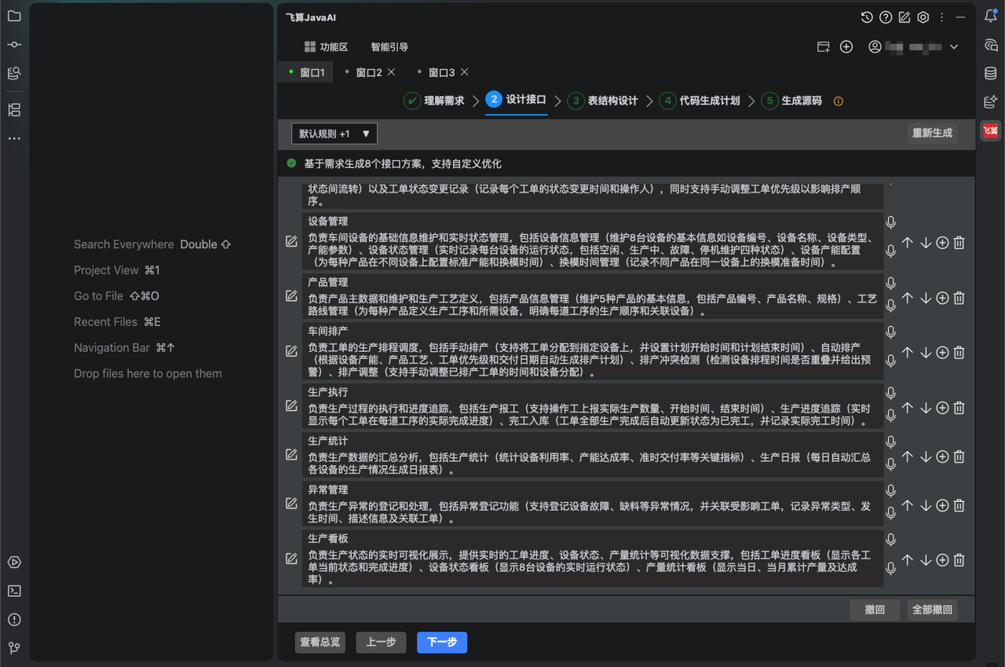Delete the 生产执行 row with trash icon
Image resolution: width=1005 pixels, height=667 pixels.
(x=959, y=408)
